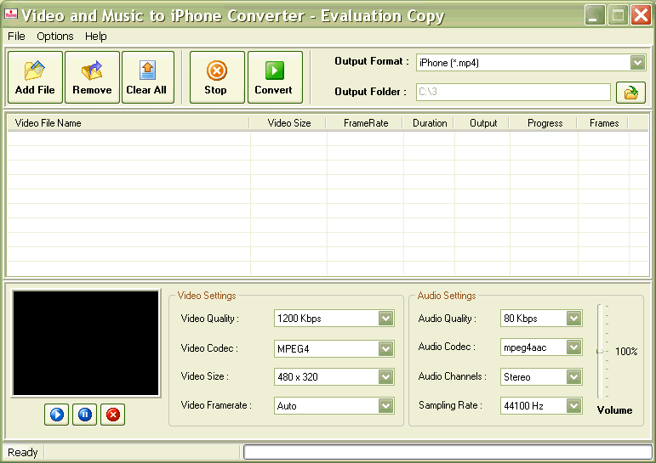Expand the Audio Channels dropdown
Screen dimensions: 656x463
pos(574,377)
